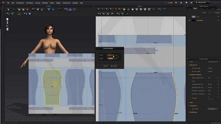Switch to the Fabric tab in Object Browser
221x124 pixels.
coord(195,8)
